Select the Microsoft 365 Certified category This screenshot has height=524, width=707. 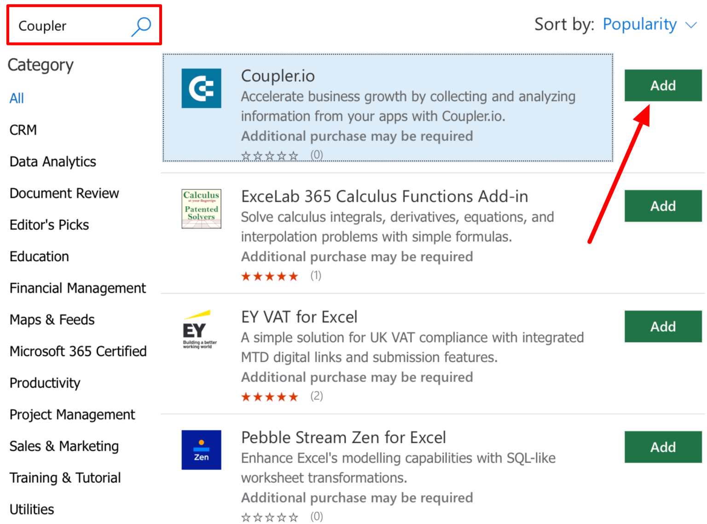click(78, 351)
